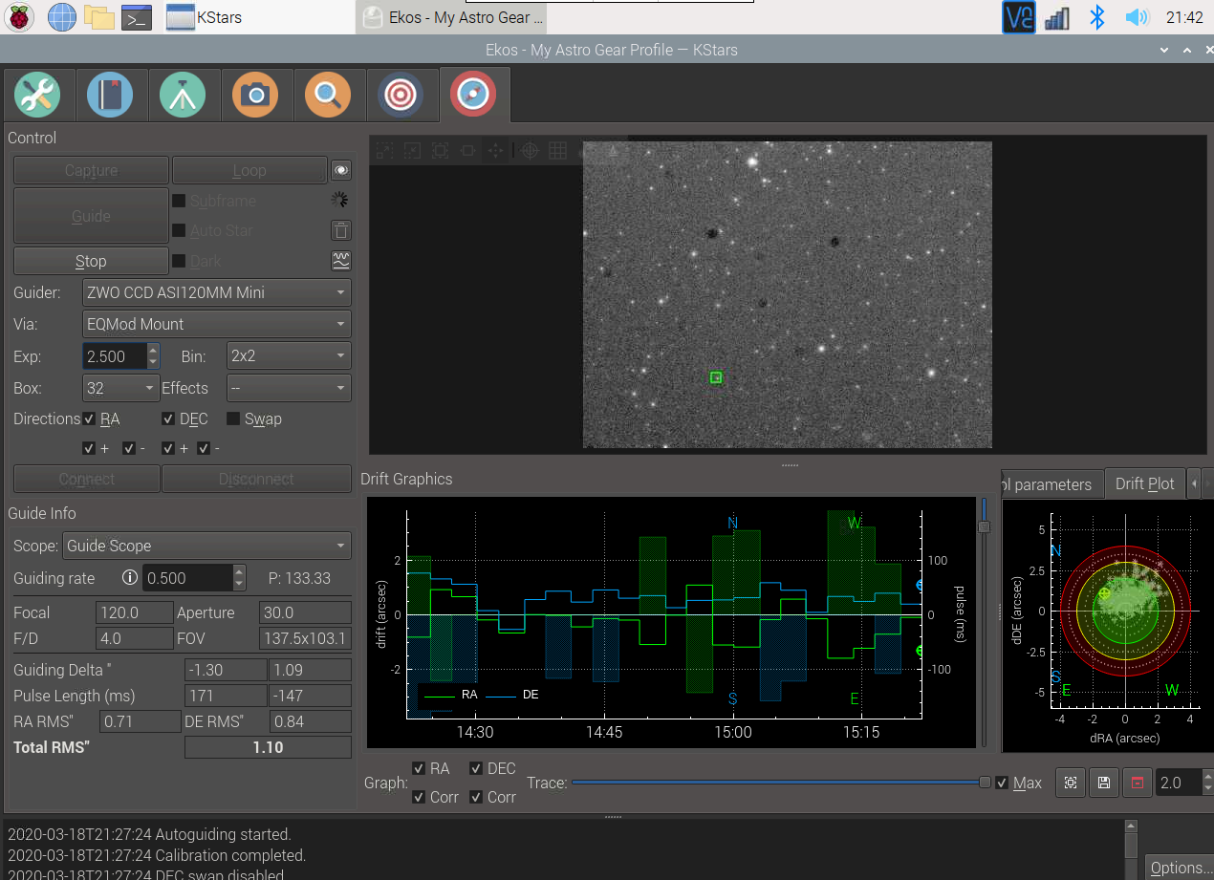1214x880 pixels.
Task: Click the VNC server tray icon
Action: click(1019, 17)
